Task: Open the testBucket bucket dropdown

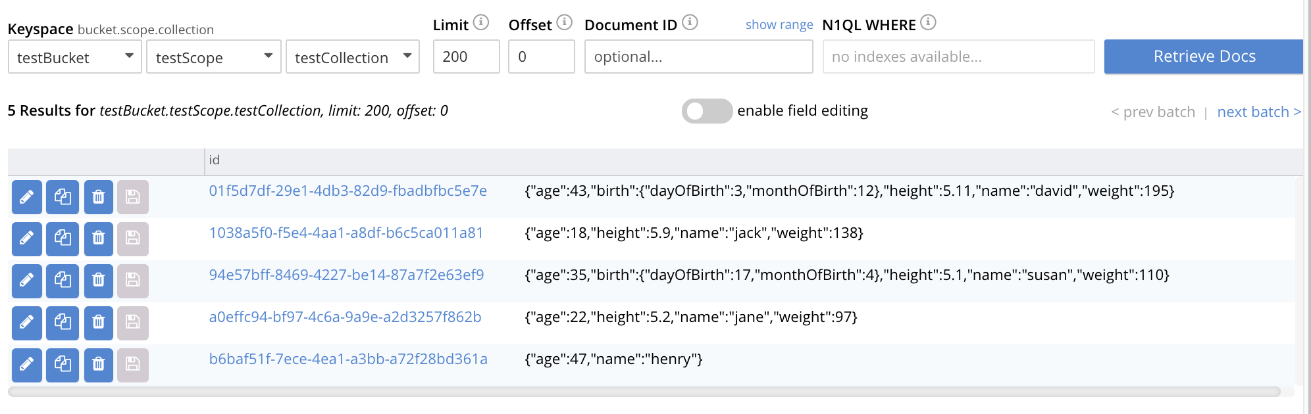Action: [75, 57]
